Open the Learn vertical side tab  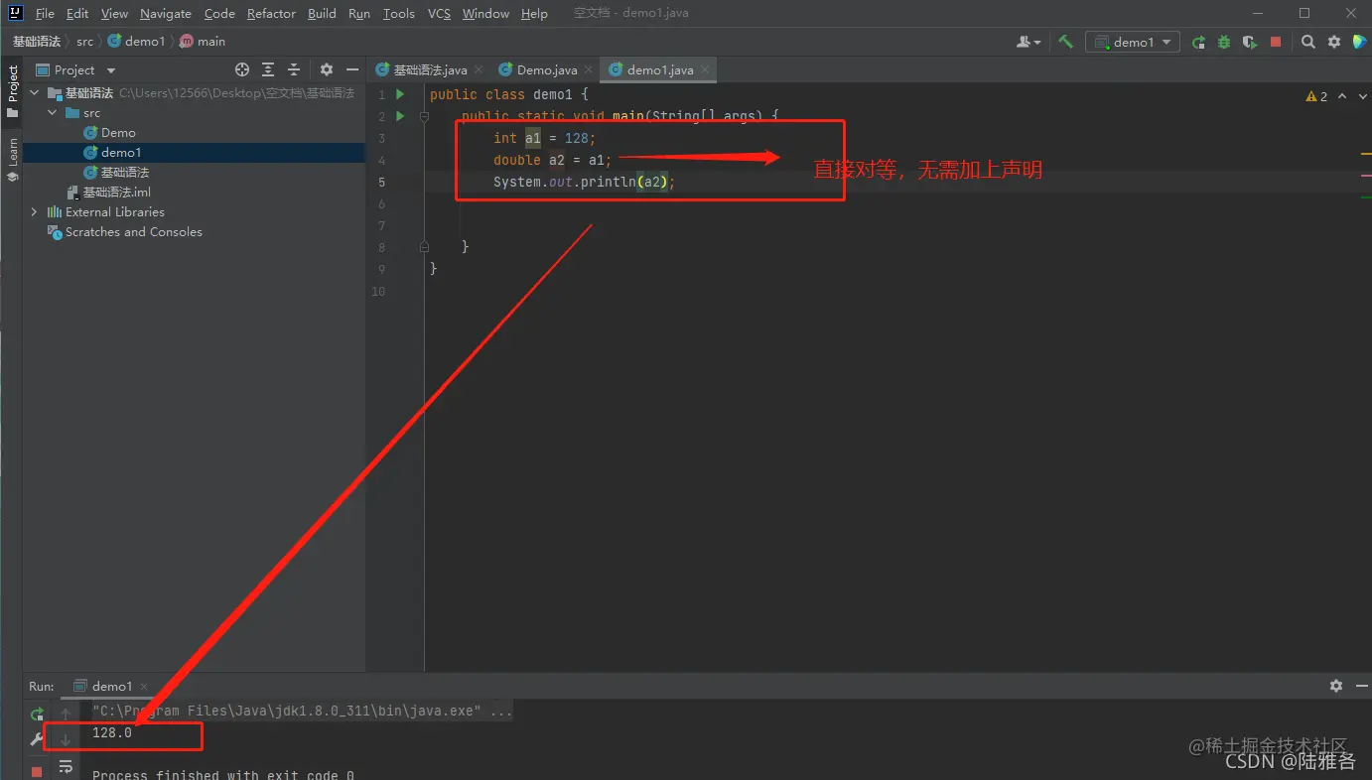pyautogui.click(x=12, y=161)
